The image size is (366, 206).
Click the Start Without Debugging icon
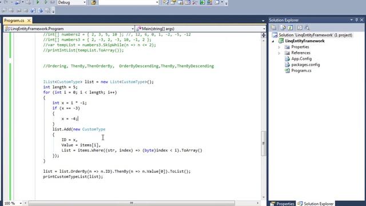click(46, 2)
